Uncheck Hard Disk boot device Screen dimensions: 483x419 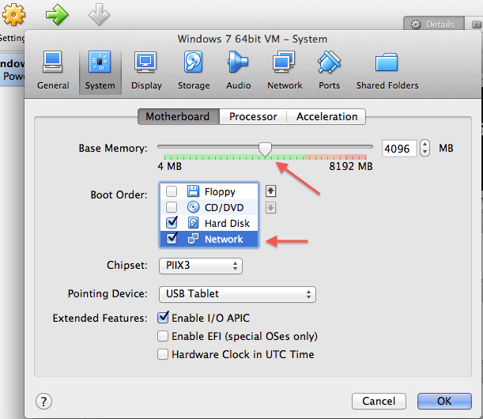pos(172,223)
